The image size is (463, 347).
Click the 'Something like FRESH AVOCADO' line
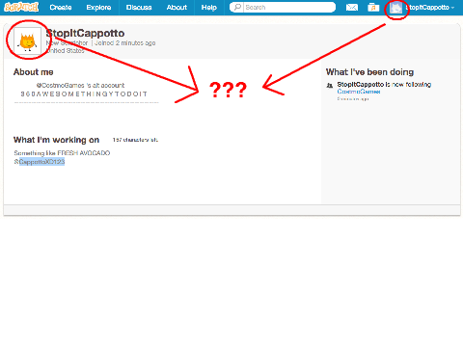coord(62,153)
